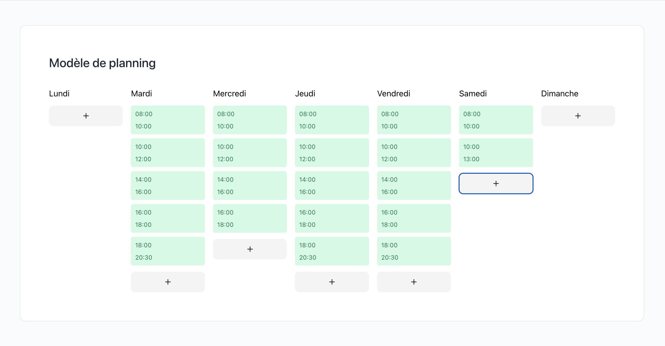Add a new slot under Vendredi
Image resolution: width=665 pixels, height=346 pixels.
tap(414, 282)
